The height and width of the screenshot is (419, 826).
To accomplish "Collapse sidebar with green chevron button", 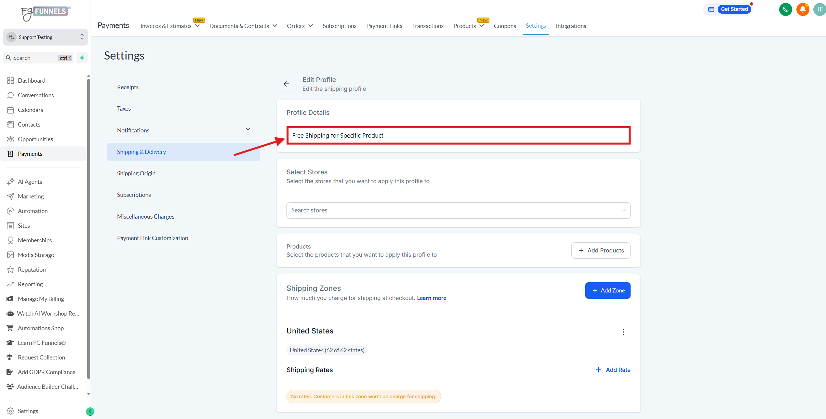I will [x=90, y=412].
